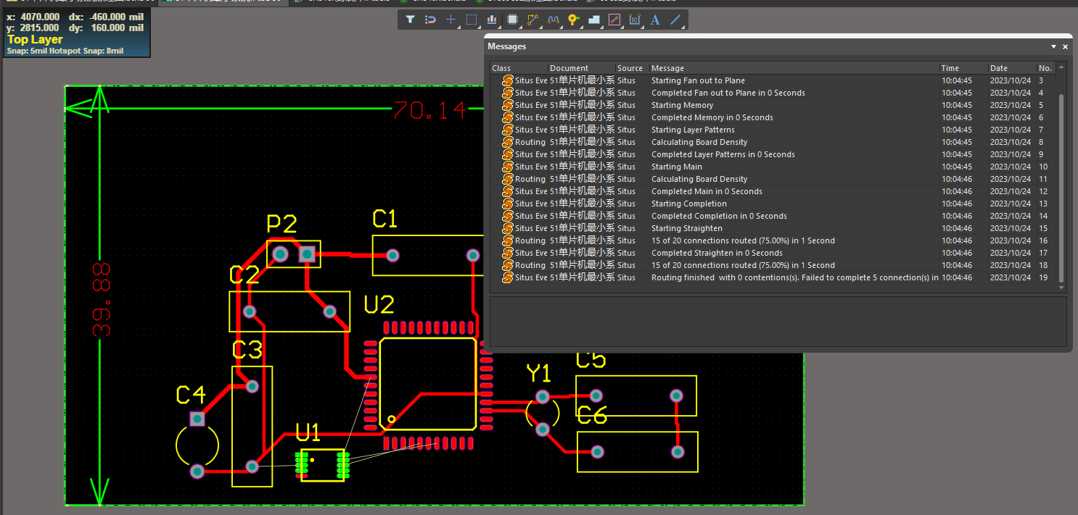Select the U1 small IC component body

[x=322, y=464]
